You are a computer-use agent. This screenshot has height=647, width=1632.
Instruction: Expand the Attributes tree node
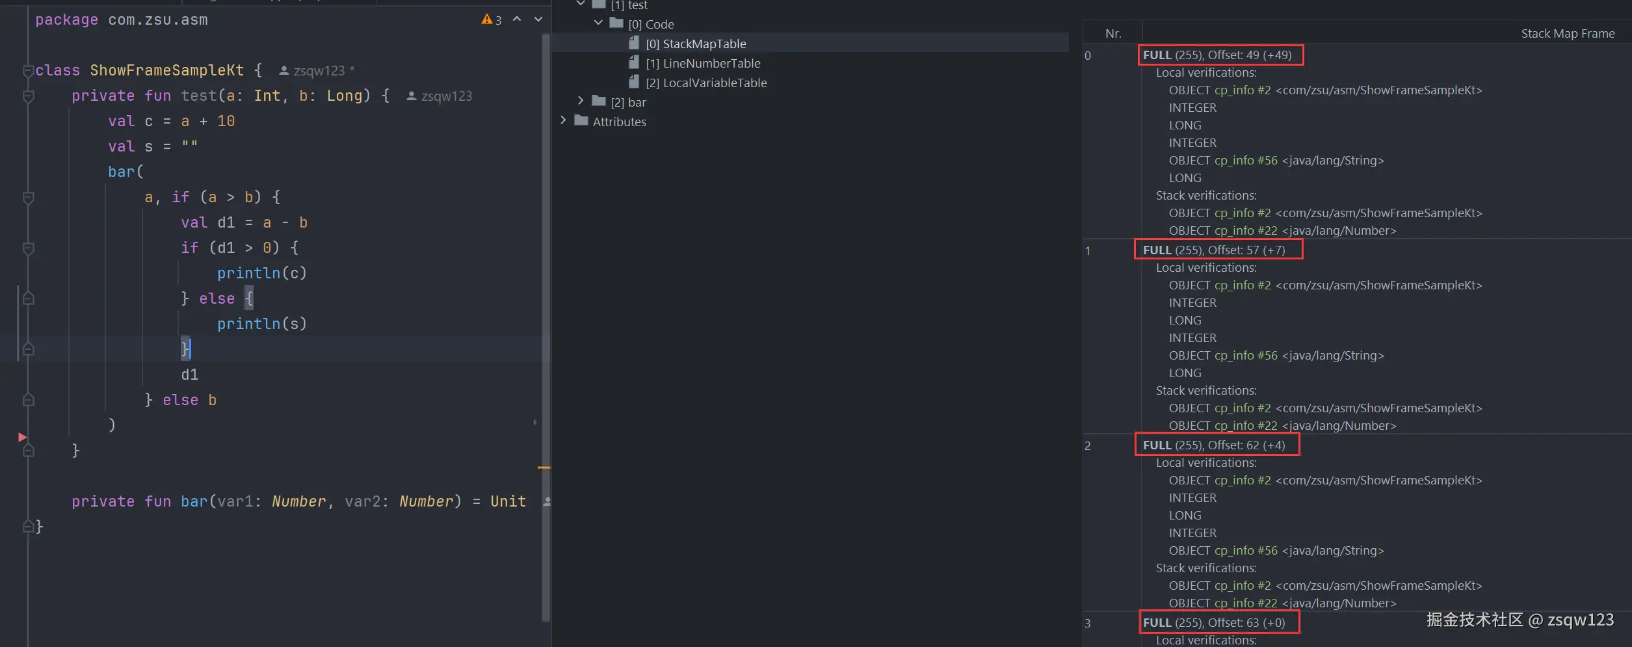pos(563,120)
